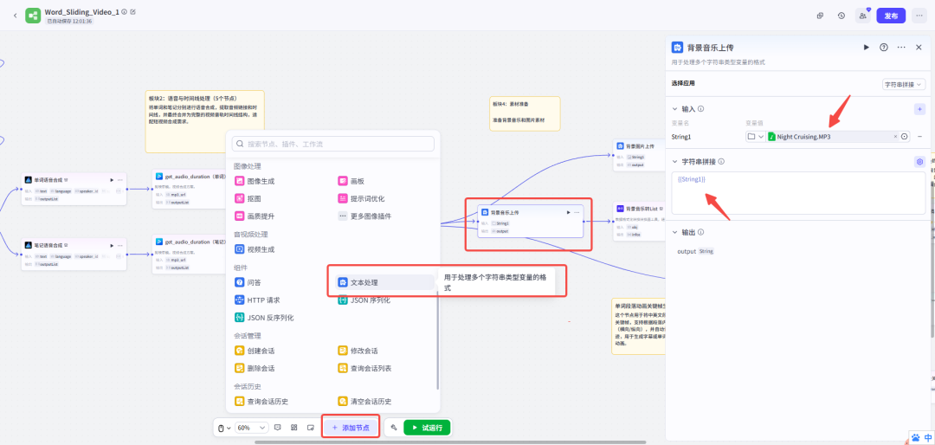Add a 视频生成 node
The width and height of the screenshot is (935, 445).
tap(255, 249)
